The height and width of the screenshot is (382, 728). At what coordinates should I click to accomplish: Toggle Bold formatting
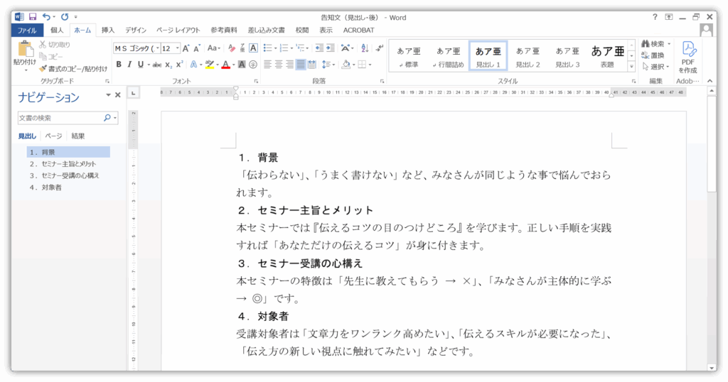coord(119,65)
